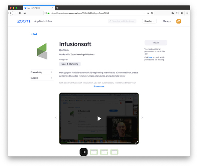Toggle the Firefox sidebar view
Viewport: 198px width, 167px height.
177,13
